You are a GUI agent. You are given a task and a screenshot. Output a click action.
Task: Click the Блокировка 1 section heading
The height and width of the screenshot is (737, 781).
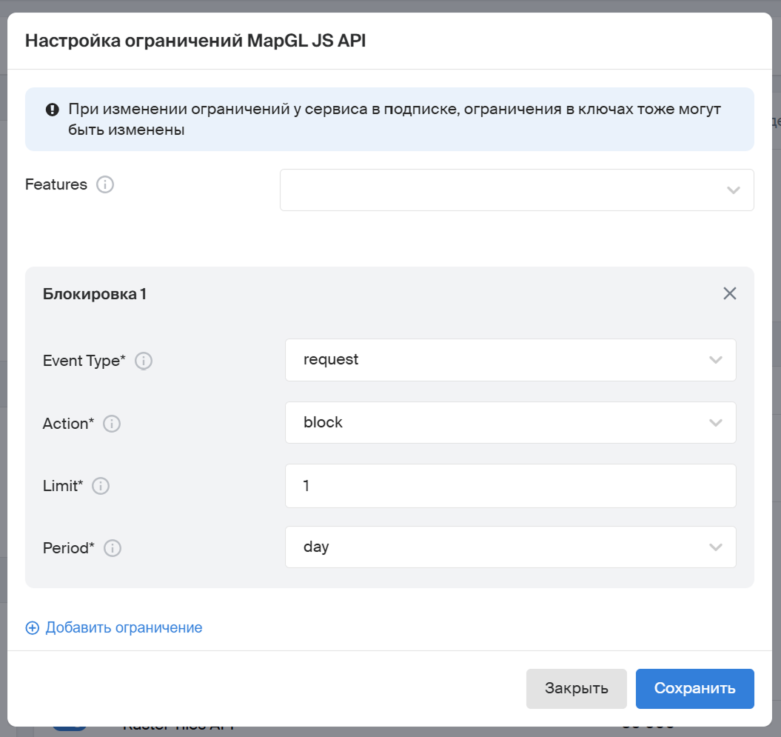click(95, 294)
